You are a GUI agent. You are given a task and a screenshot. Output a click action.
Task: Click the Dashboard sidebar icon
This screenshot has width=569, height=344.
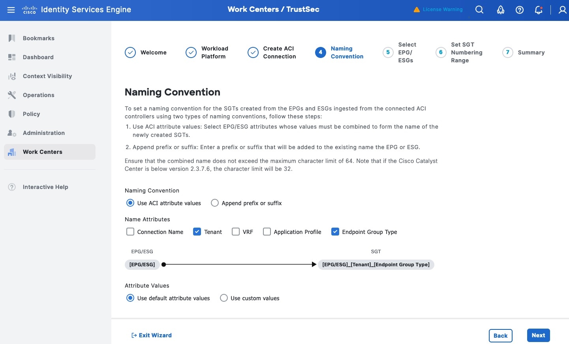[x=12, y=57]
